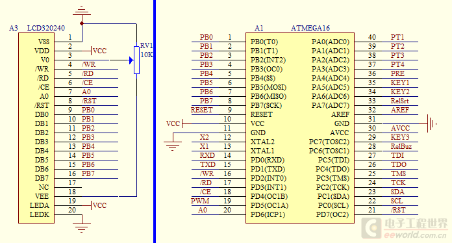Select the RV1 potentiometer body symbol
Screen dimensions: 452x243
(x=136, y=60)
